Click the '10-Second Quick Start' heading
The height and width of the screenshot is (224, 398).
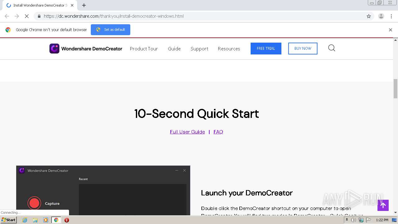coord(197,114)
